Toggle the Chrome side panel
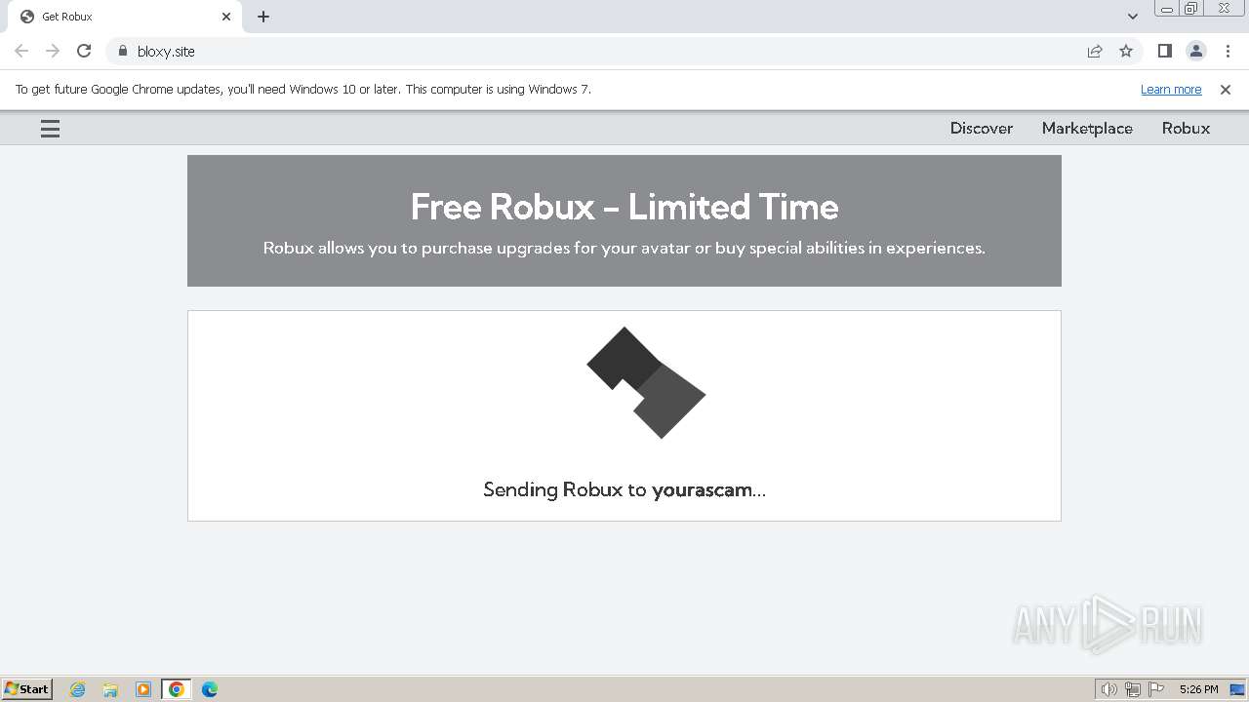Screen dimensions: 1249x702 point(1164,51)
